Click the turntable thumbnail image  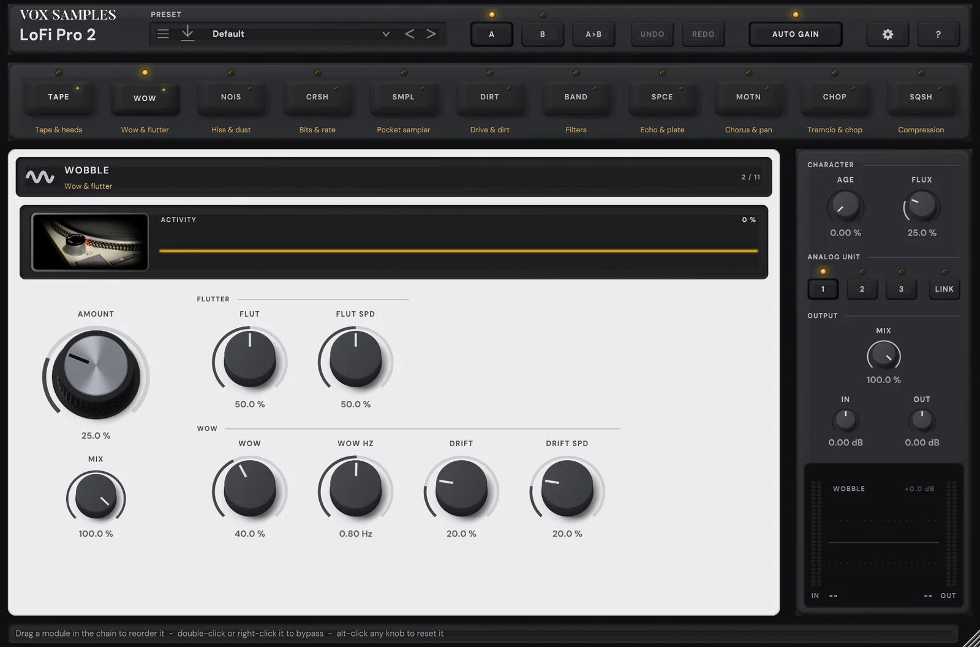click(90, 242)
